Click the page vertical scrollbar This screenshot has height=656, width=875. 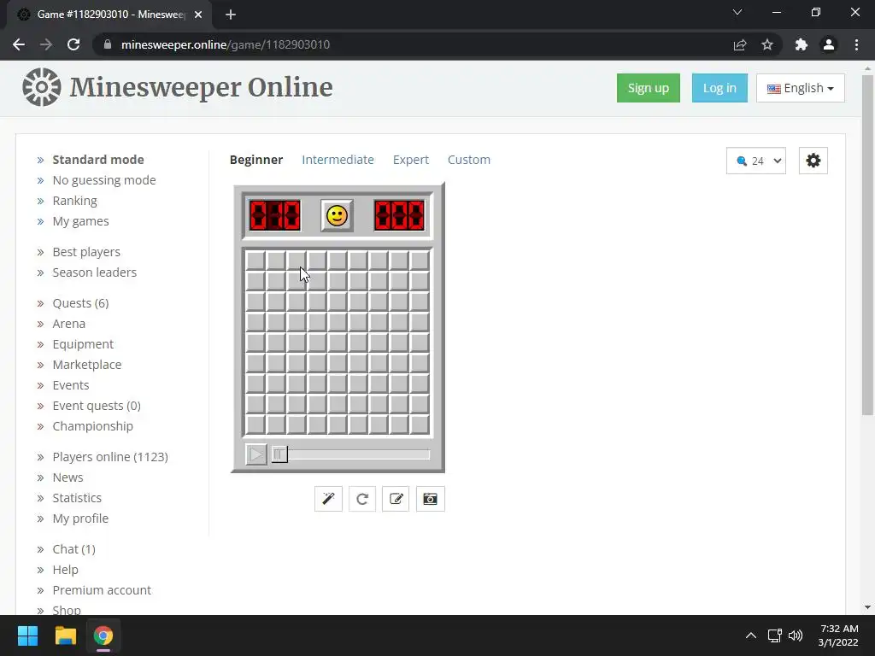click(x=867, y=245)
